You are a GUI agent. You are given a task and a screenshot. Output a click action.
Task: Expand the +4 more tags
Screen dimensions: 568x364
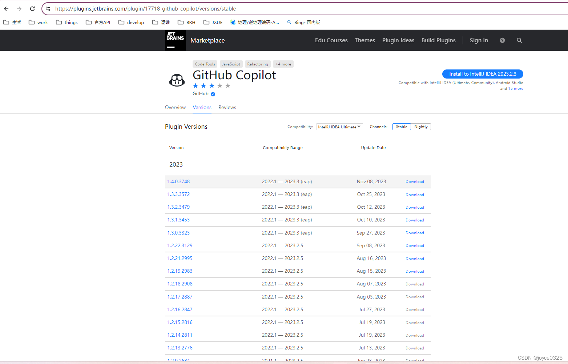coord(283,64)
